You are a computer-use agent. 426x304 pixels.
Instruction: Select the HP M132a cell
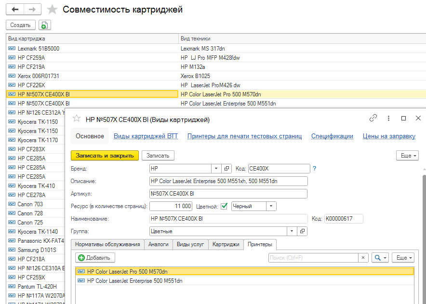click(302, 67)
